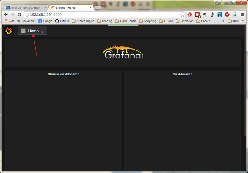Open the GitHub bookmark
This screenshot has width=248, height=173.
pos(62,21)
